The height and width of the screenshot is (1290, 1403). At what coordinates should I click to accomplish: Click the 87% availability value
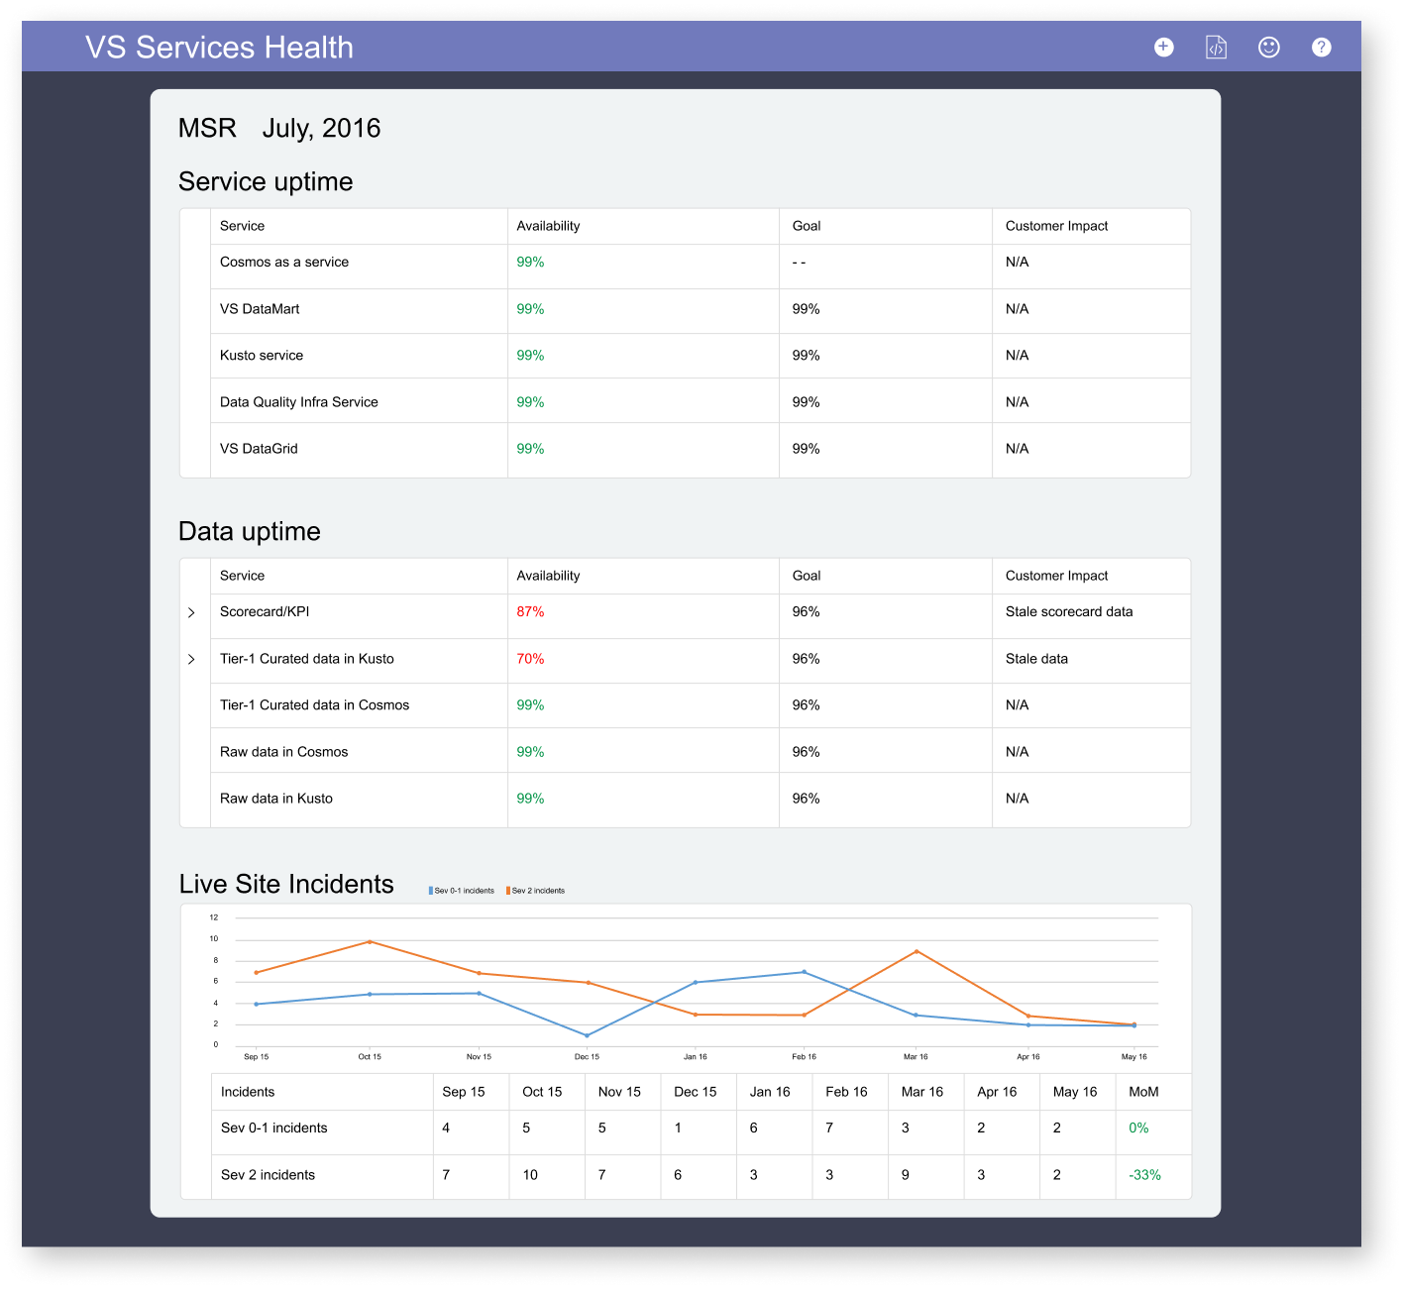(530, 611)
